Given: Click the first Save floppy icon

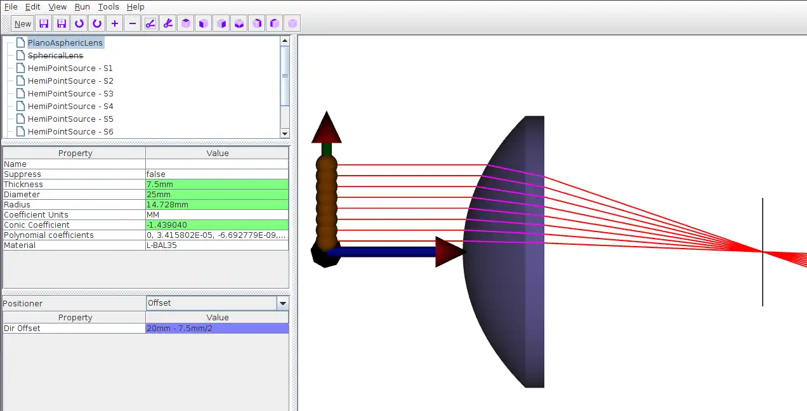Looking at the screenshot, I should [x=44, y=23].
